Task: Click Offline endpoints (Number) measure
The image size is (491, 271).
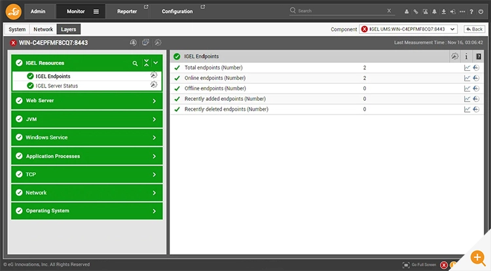Action: (215, 88)
